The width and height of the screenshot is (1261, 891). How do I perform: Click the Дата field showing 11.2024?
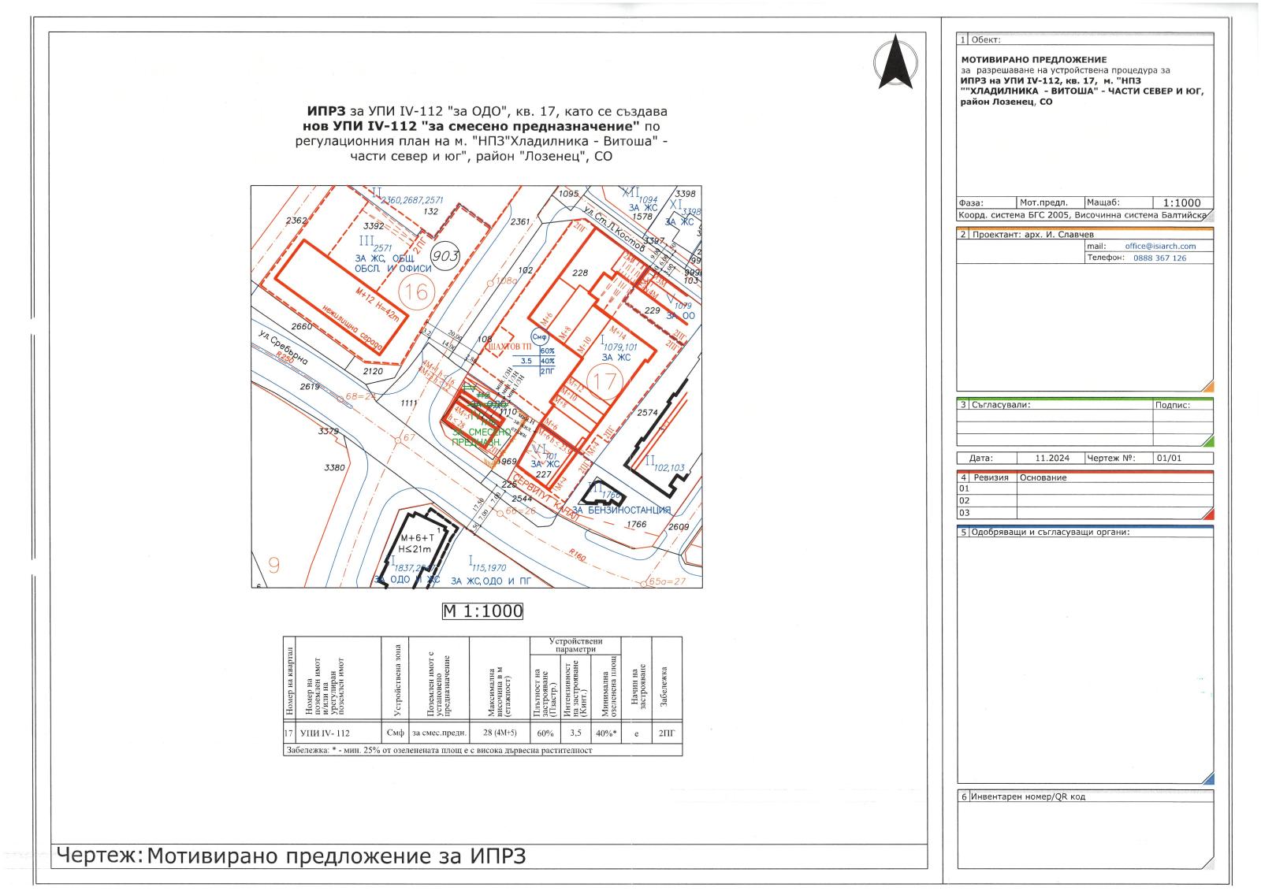(1051, 458)
